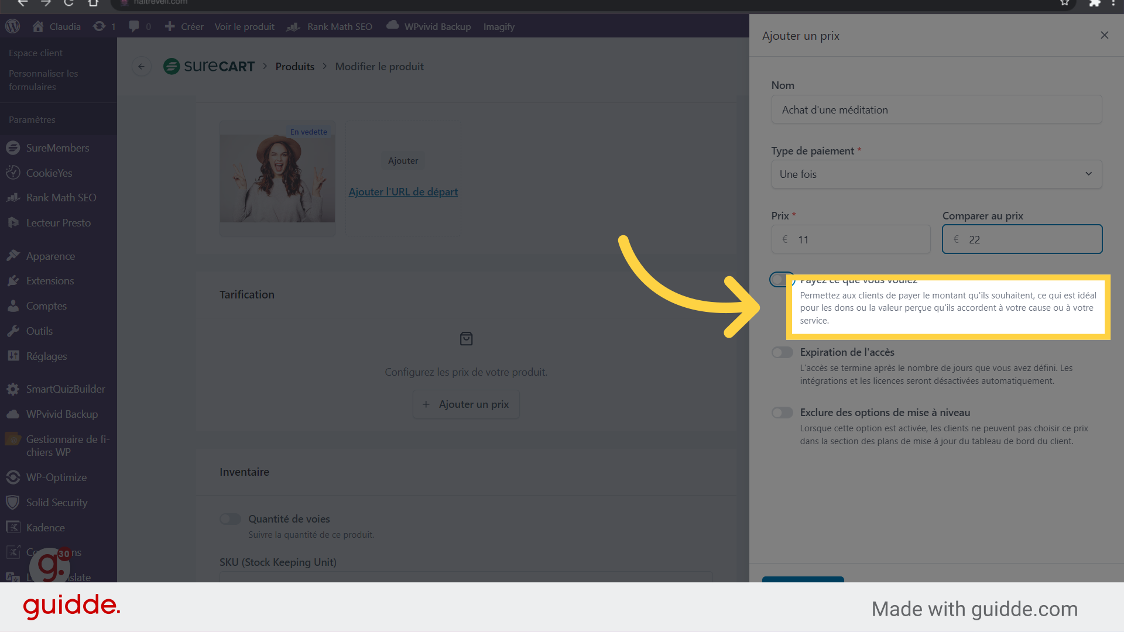
Task: Open the Créer menu in admin bar
Action: coord(185,26)
